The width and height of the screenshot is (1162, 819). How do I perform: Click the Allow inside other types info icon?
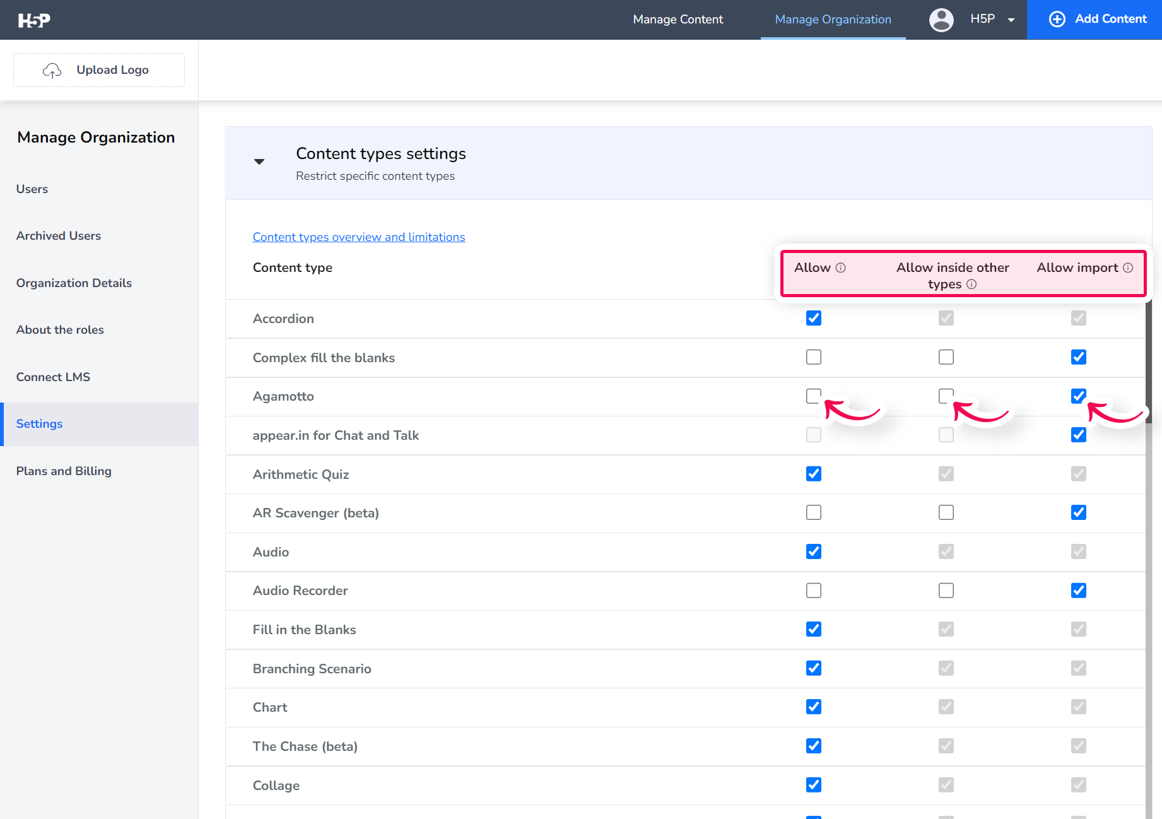pyautogui.click(x=971, y=284)
